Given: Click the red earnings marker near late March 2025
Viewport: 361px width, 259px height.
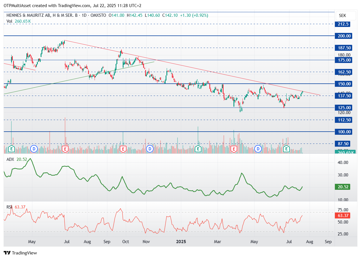Looking at the screenshot, I should click(x=234, y=149).
